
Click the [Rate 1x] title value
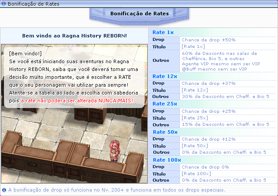click(193, 46)
